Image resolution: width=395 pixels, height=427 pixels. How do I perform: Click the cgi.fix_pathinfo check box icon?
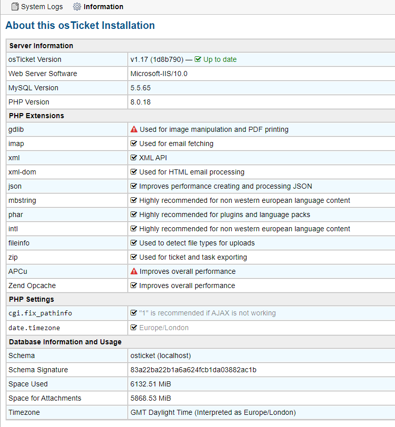[134, 313]
